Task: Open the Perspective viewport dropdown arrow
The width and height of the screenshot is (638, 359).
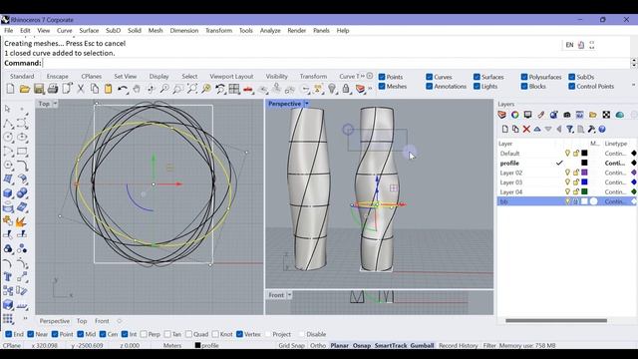Action: click(x=307, y=104)
